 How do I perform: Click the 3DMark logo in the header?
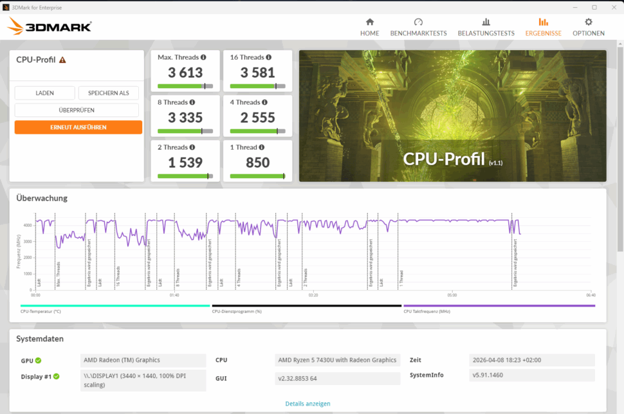(50, 26)
